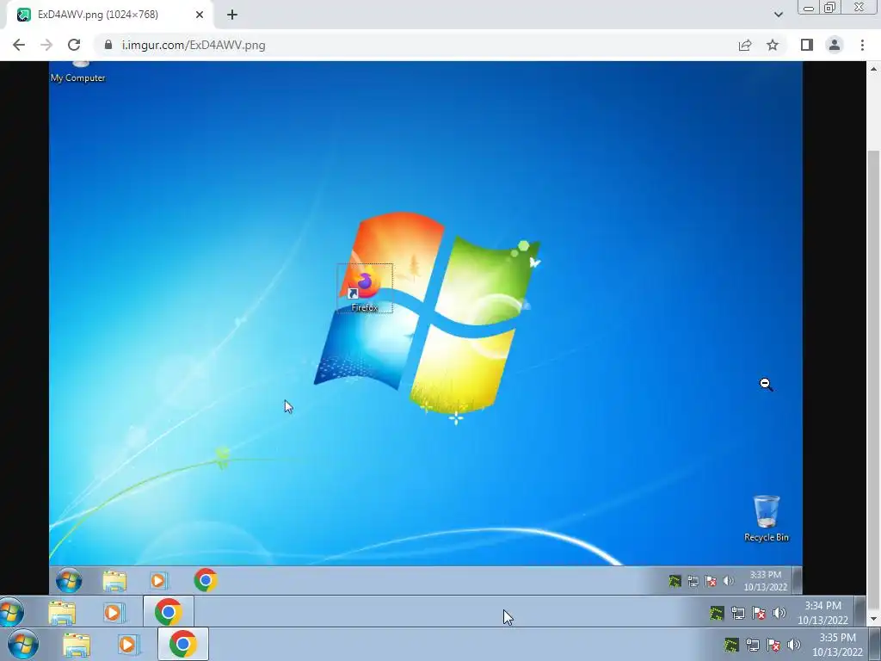
Task: Open File Explorer on the 3:34 PM taskbar
Action: coord(62,612)
